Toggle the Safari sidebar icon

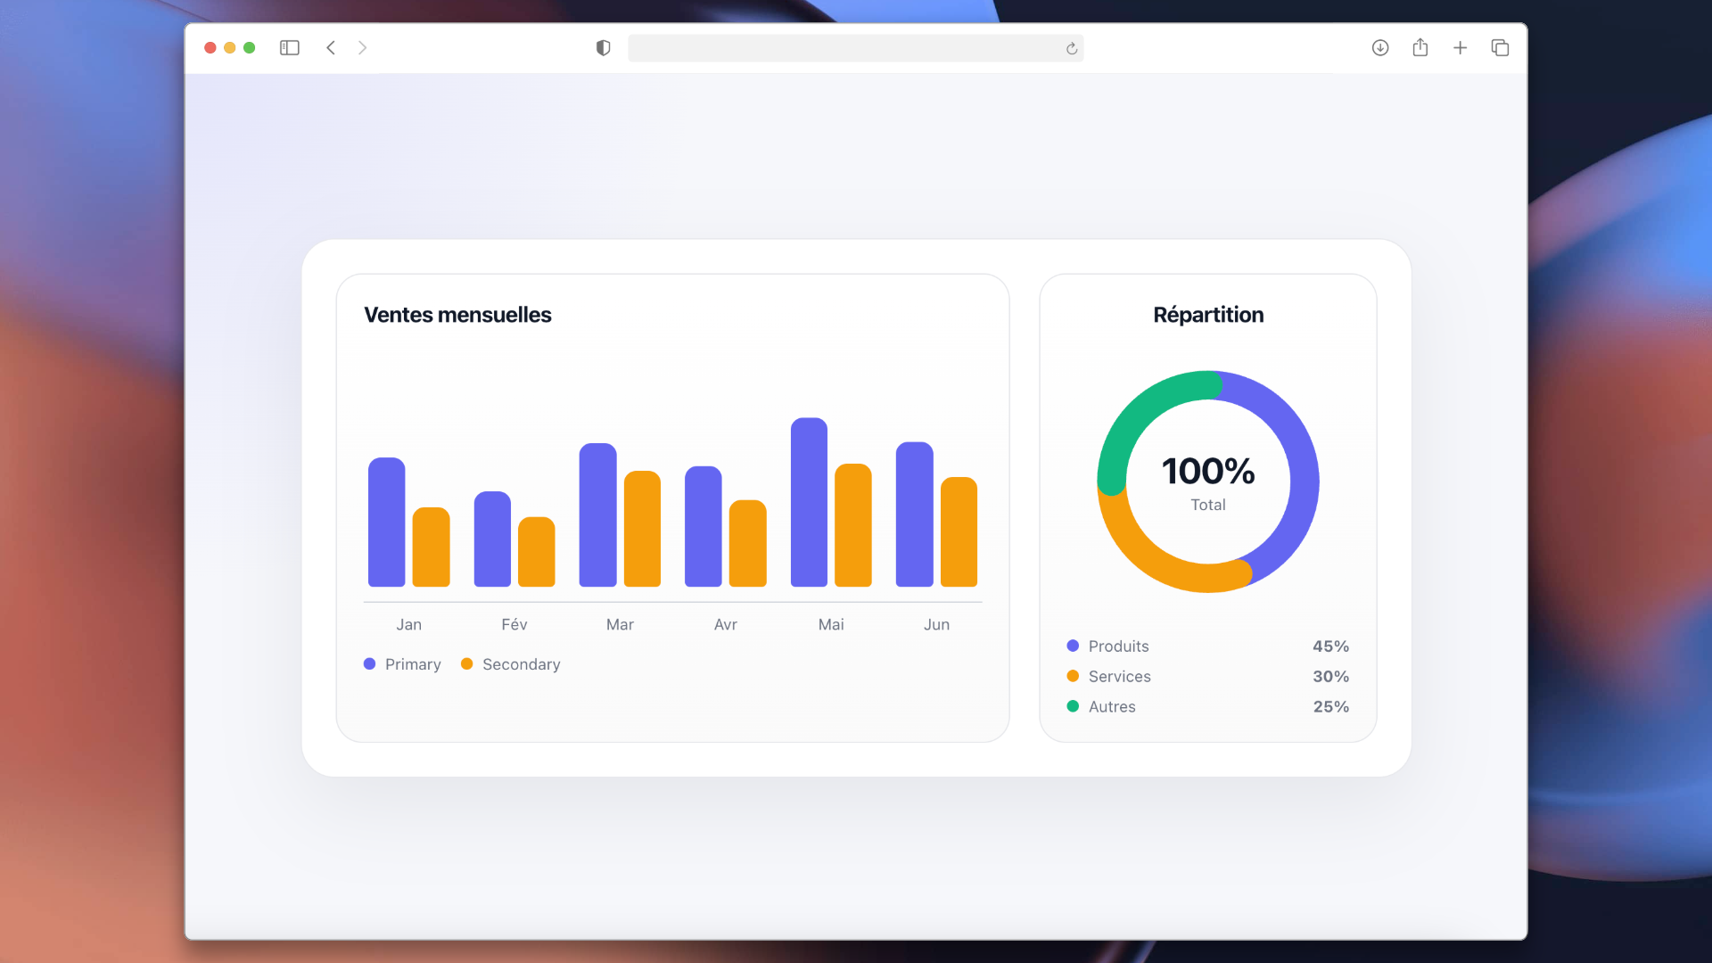coord(289,48)
